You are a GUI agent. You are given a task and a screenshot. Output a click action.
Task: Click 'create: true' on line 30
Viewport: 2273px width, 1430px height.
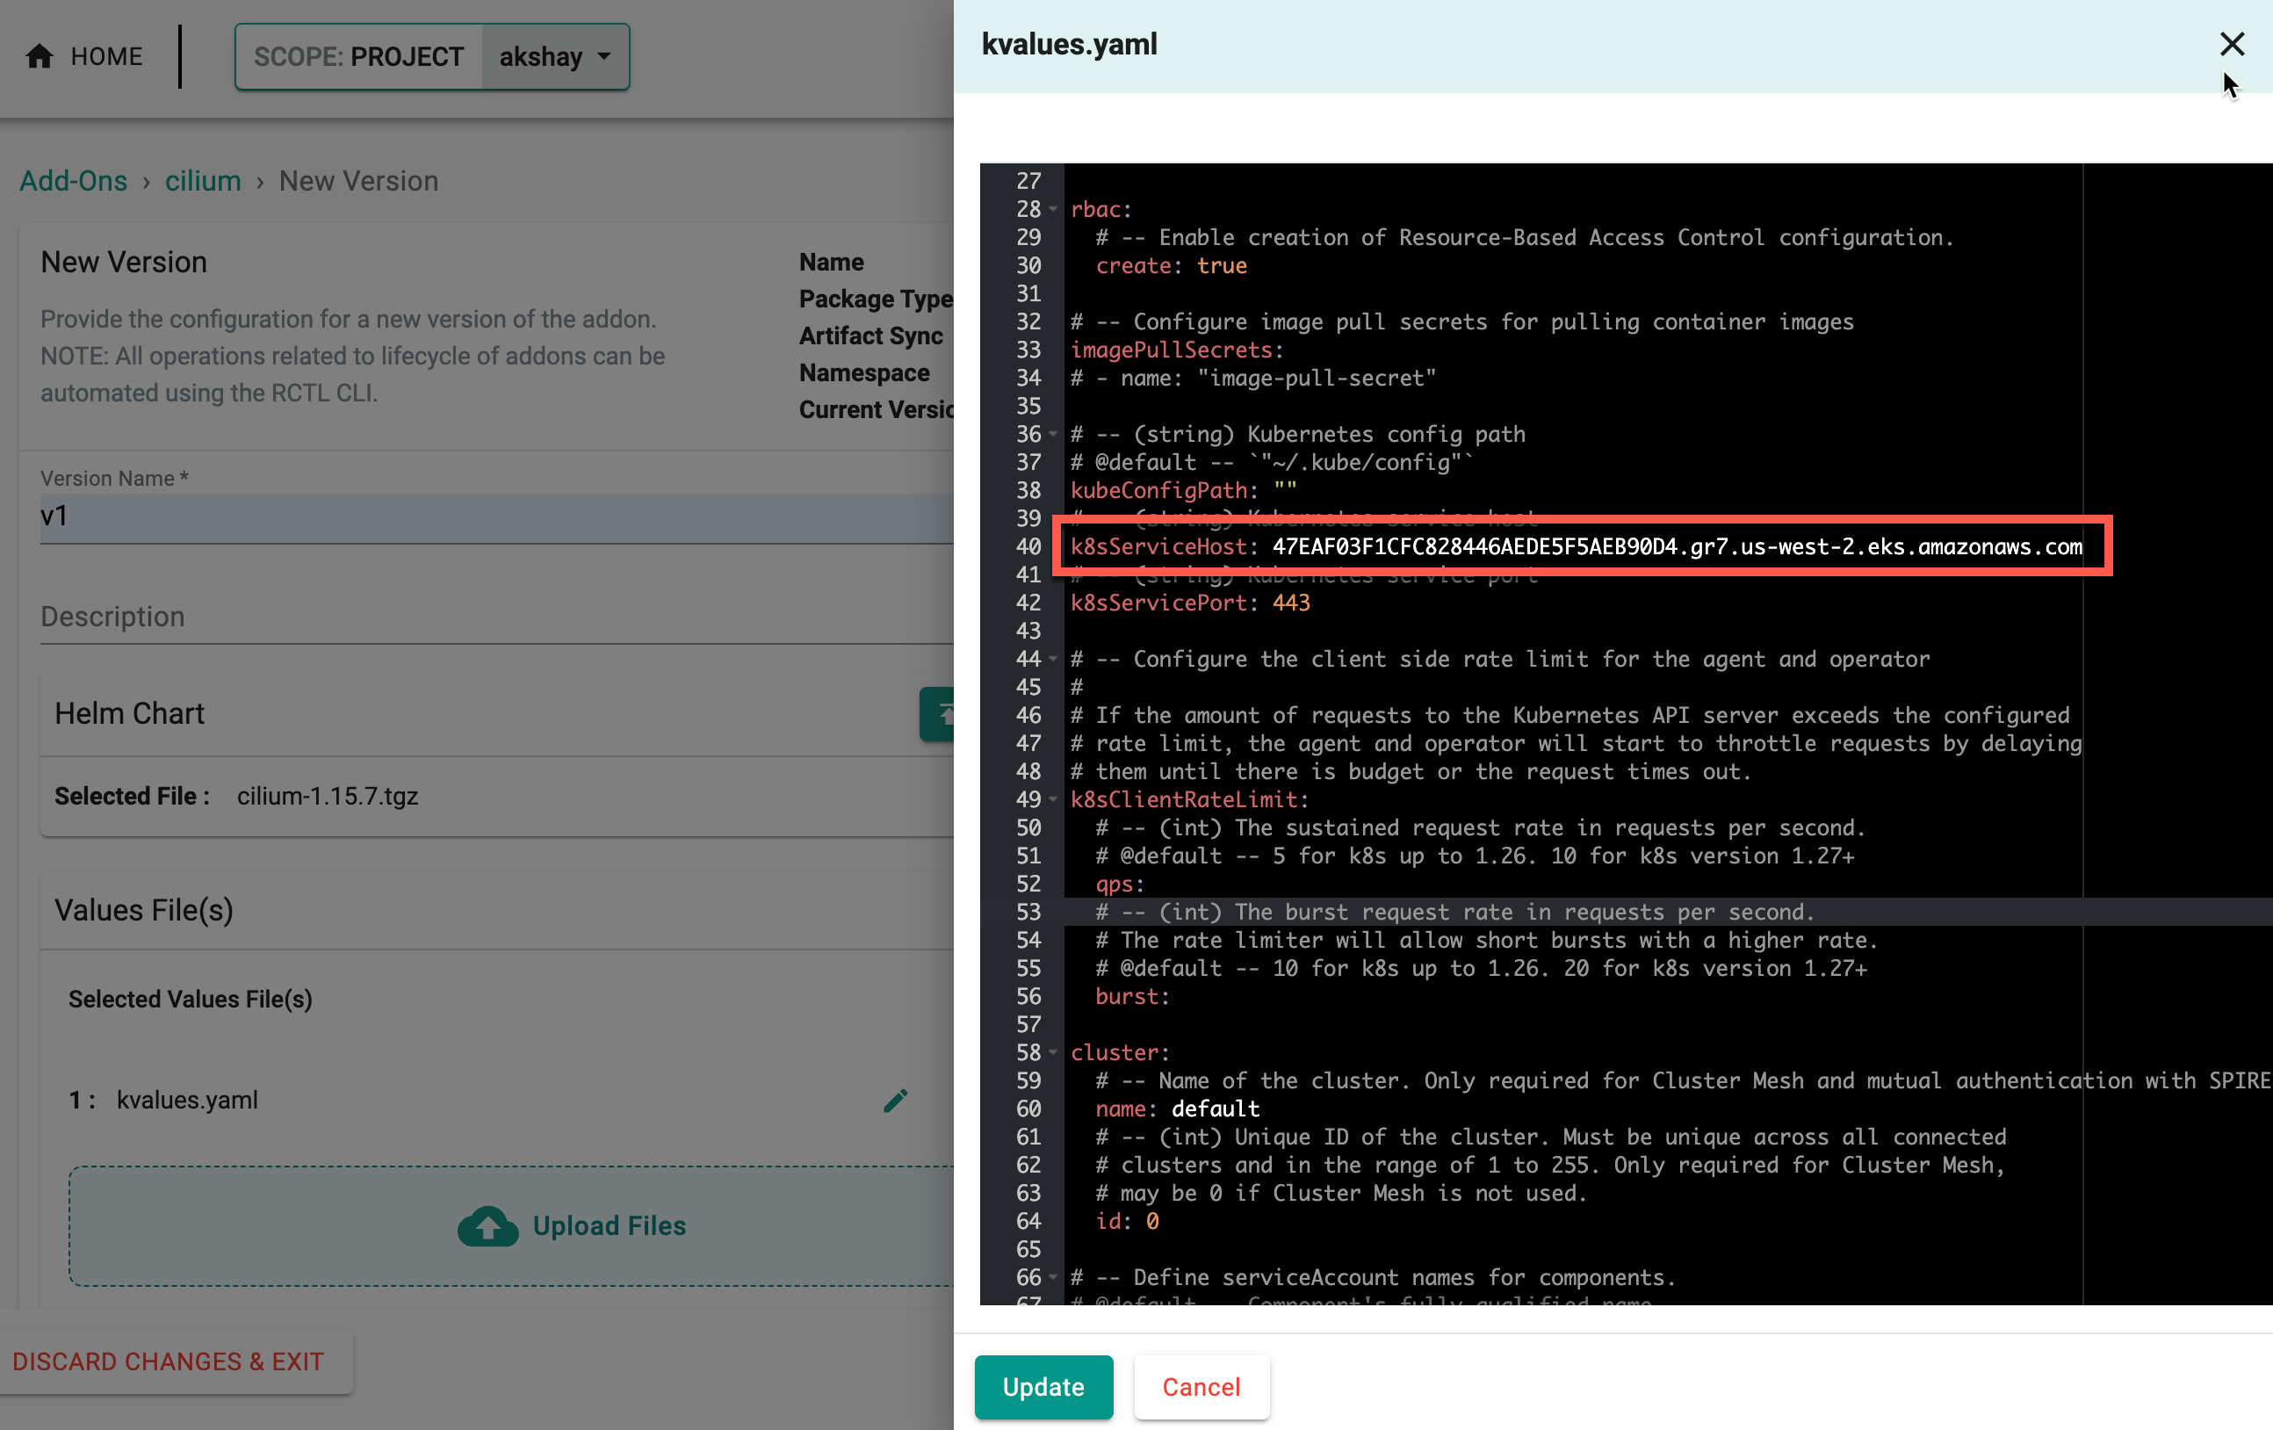(1171, 265)
